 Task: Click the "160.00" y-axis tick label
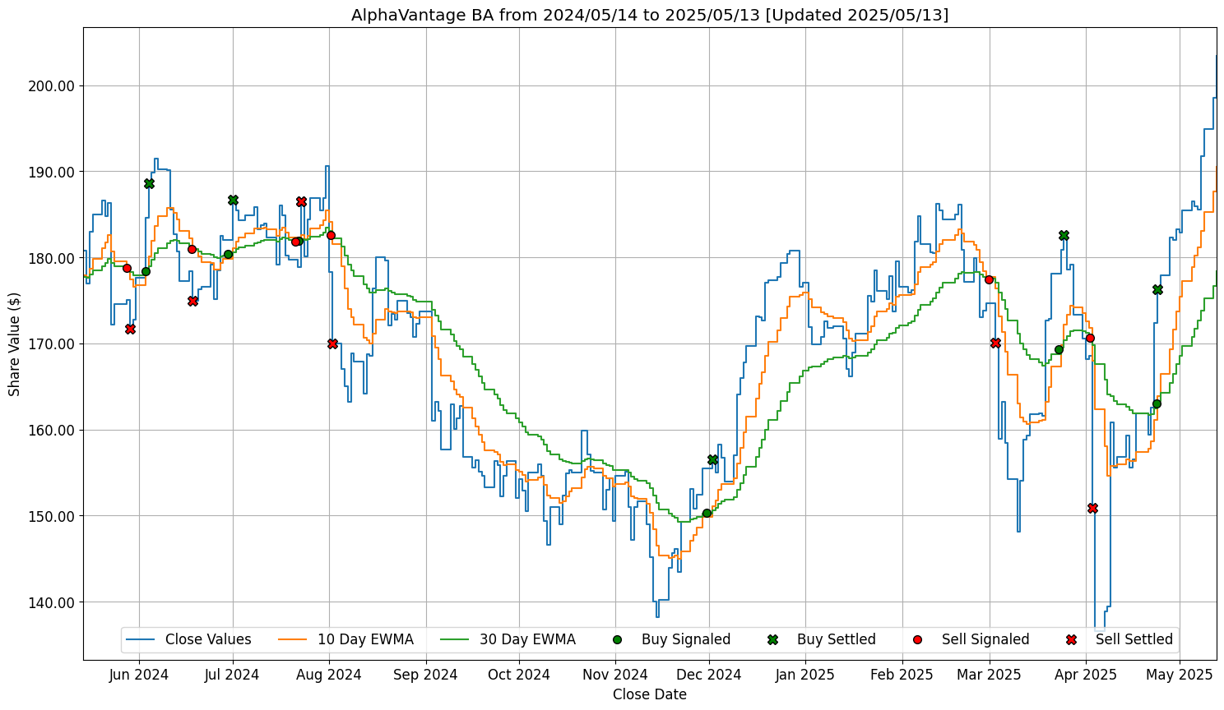53,431
